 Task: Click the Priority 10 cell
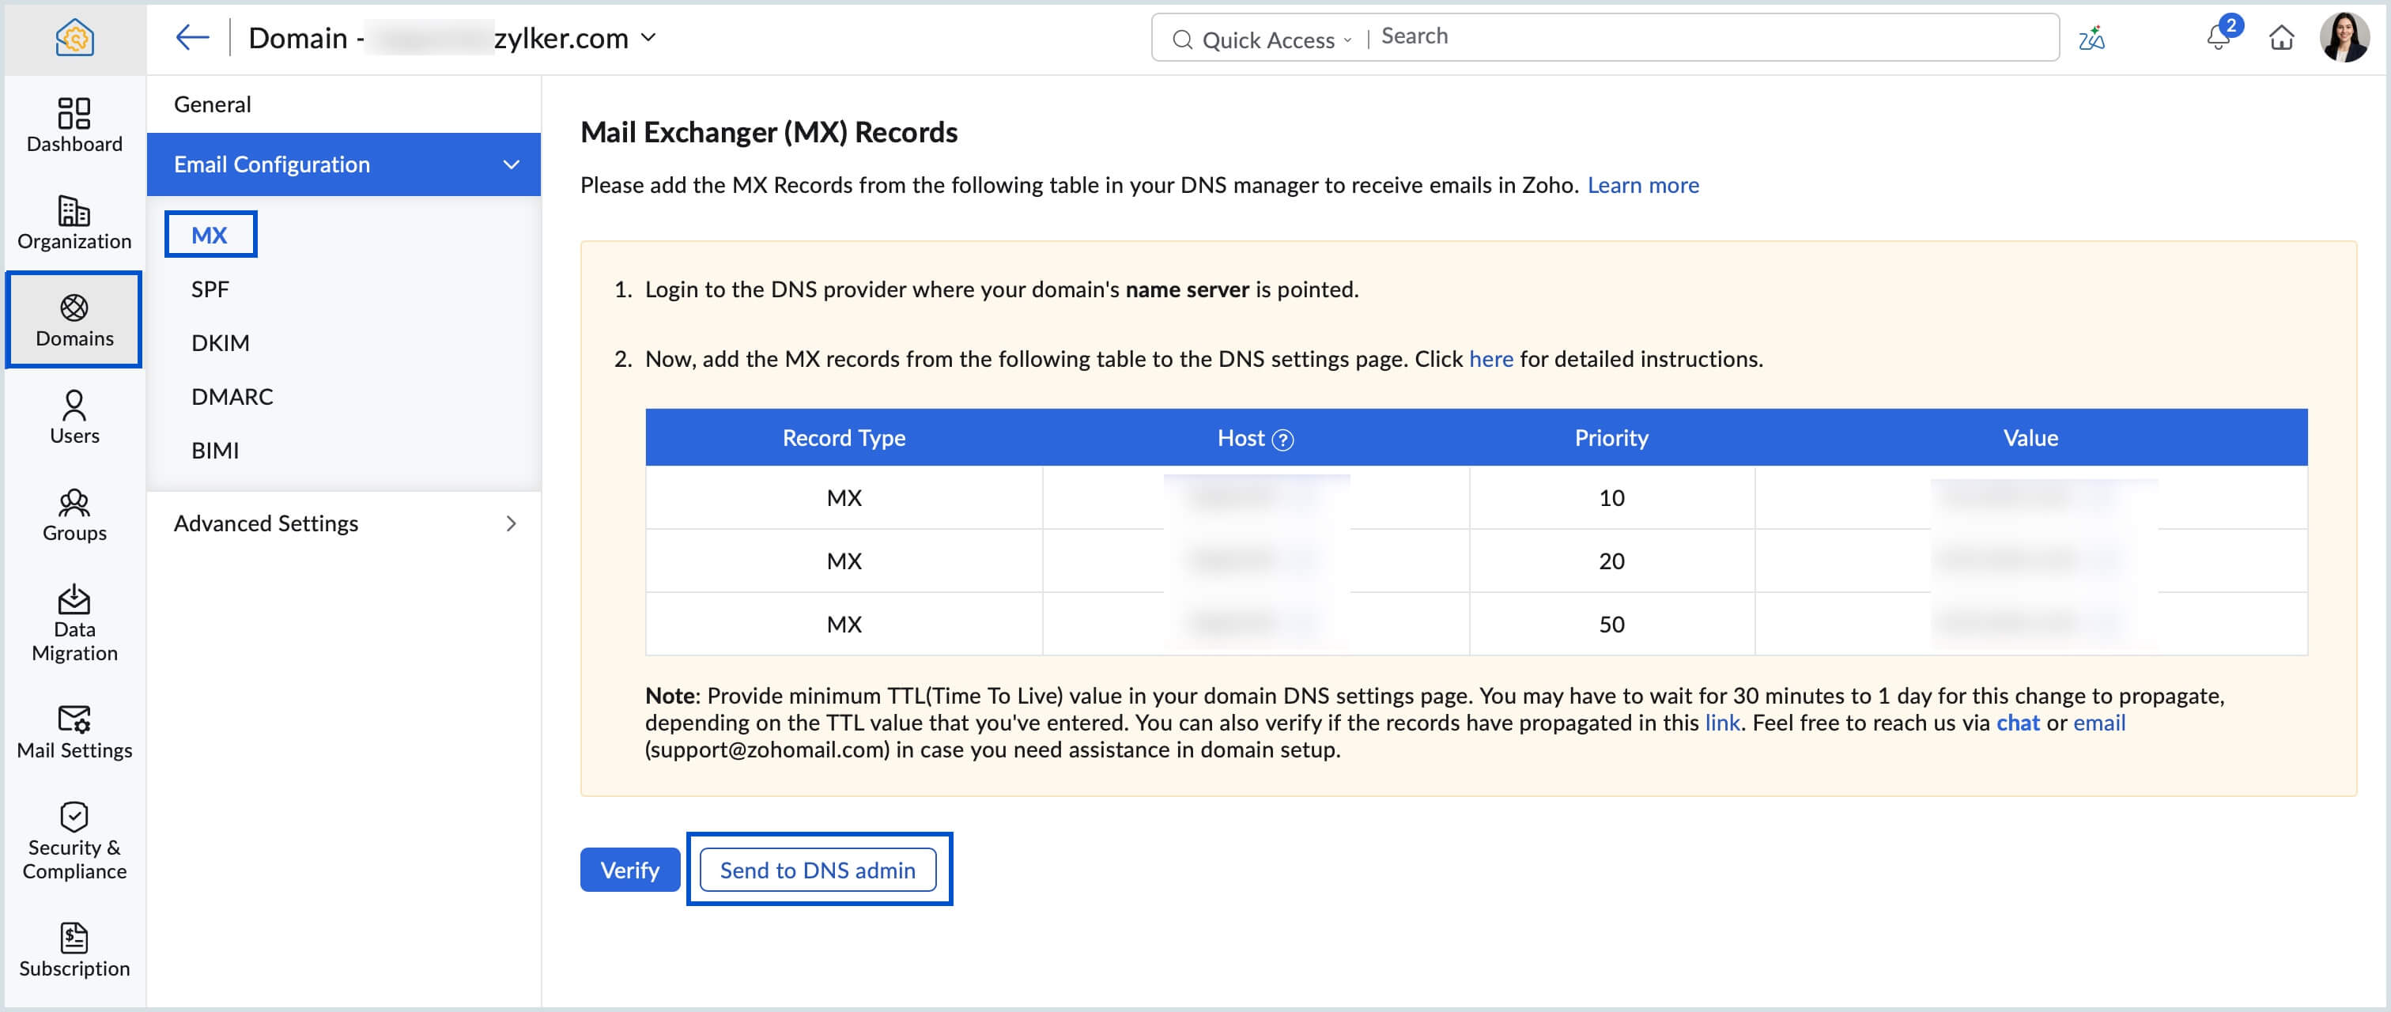tap(1611, 497)
